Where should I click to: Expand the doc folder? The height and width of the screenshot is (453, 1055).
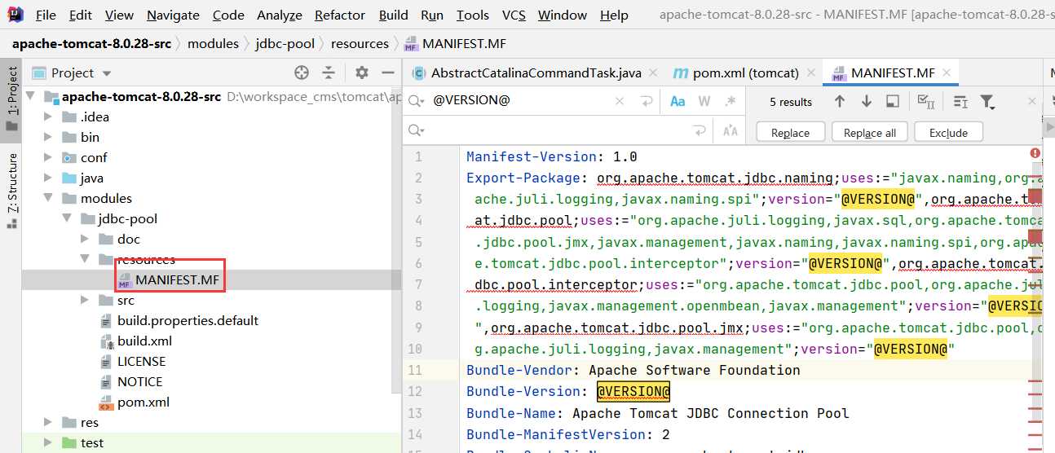click(85, 239)
